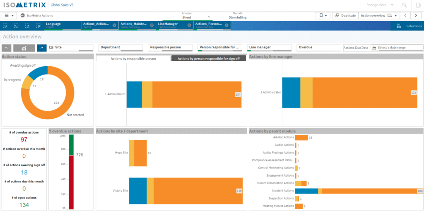Click the IsoMetrix Actions app icon
Viewport: 424px width, 211px height.
coord(23,16)
